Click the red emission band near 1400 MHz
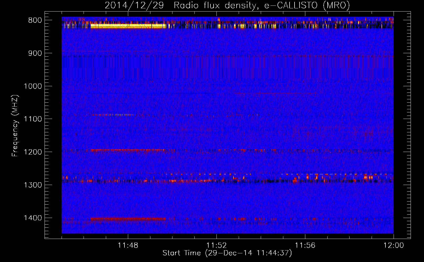This screenshot has width=424, height=262. point(128,219)
